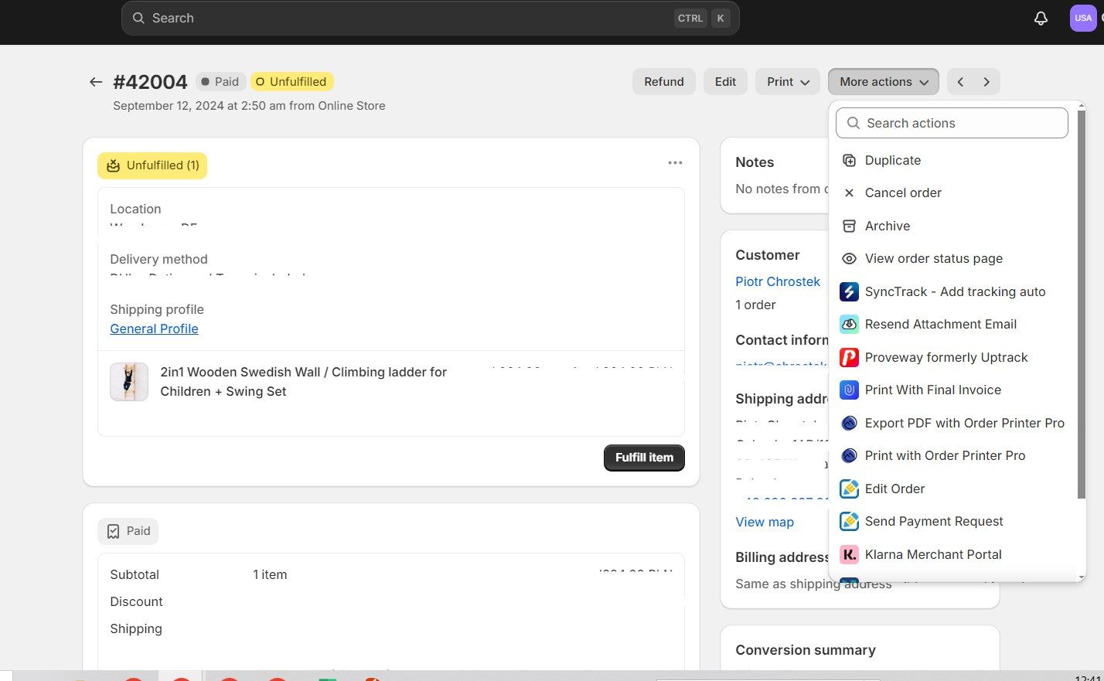This screenshot has width=1104, height=681.
Task: Select Archive from the actions menu
Action: point(952,226)
